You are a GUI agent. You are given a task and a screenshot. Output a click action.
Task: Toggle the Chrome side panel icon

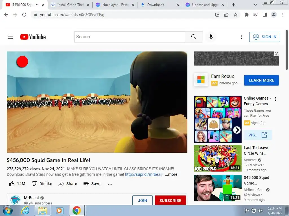[x=265, y=15]
